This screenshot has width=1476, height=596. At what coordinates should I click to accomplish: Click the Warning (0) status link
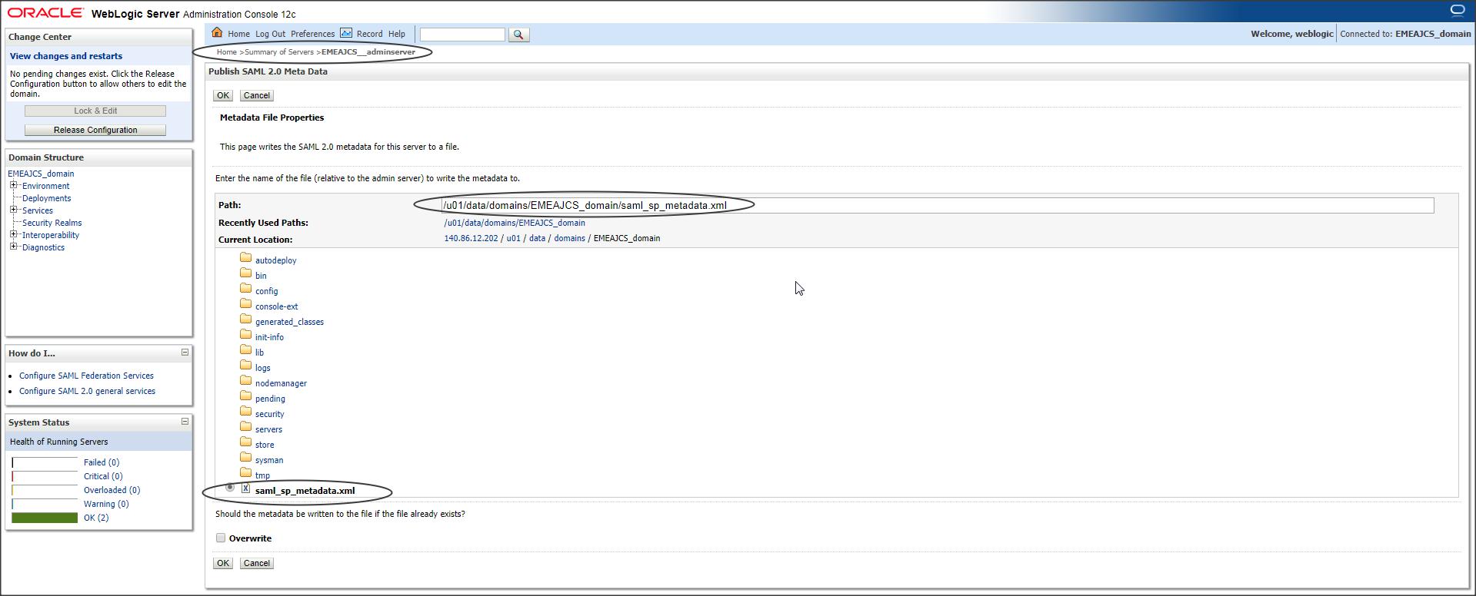pos(106,504)
